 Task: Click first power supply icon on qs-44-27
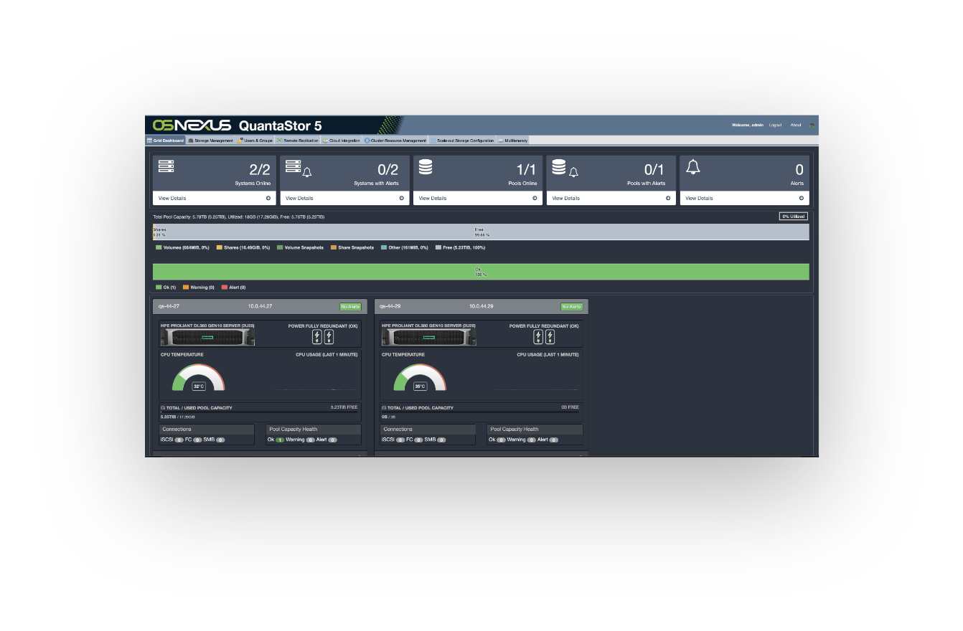(317, 336)
